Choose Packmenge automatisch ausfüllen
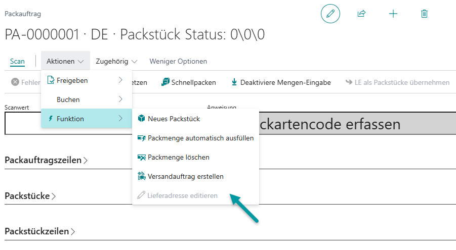Viewport: 456px width, 250px height. point(195,138)
